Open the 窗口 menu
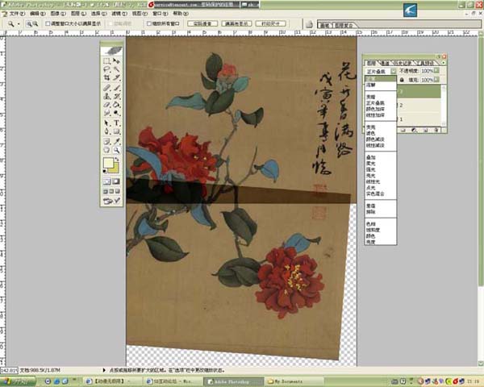This screenshot has width=484, height=387. tap(161, 14)
